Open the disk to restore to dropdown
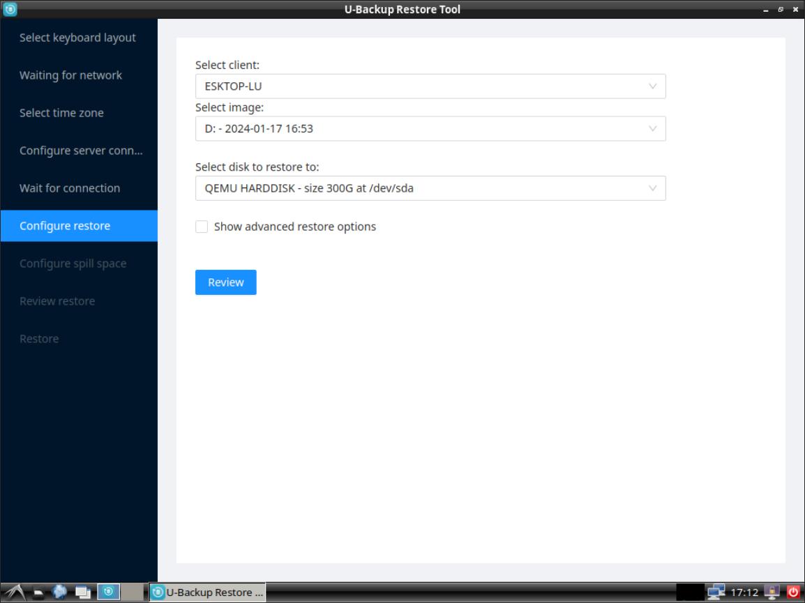 tap(430, 188)
